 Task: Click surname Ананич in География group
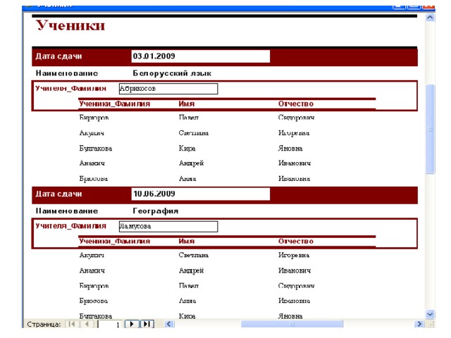(92, 270)
